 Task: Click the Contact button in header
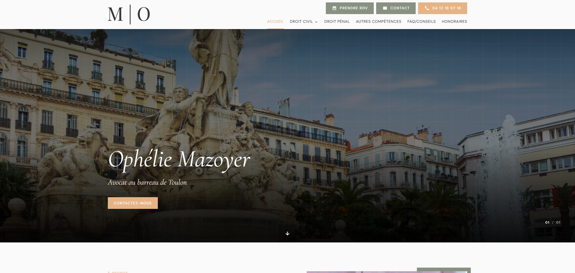[396, 8]
